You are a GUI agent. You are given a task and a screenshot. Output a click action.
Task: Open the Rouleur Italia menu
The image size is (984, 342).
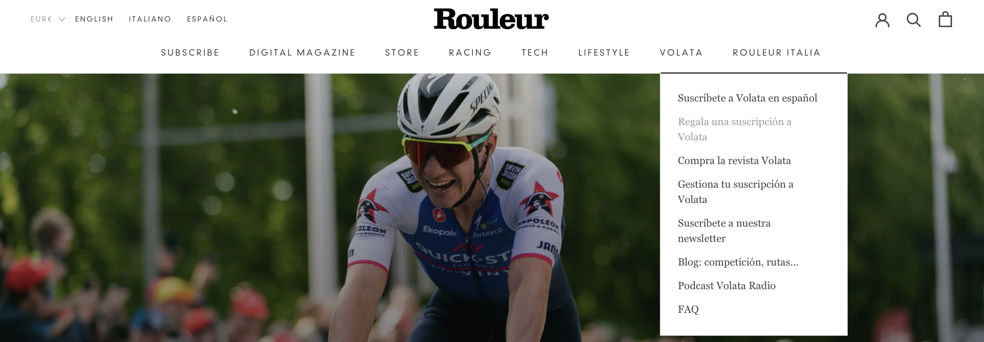click(x=776, y=53)
